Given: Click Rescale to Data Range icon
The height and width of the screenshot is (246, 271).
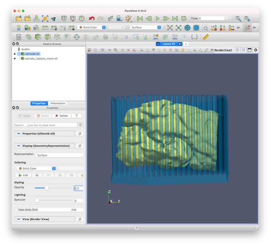Looking at the screenshot, I should (x=45, y=28).
